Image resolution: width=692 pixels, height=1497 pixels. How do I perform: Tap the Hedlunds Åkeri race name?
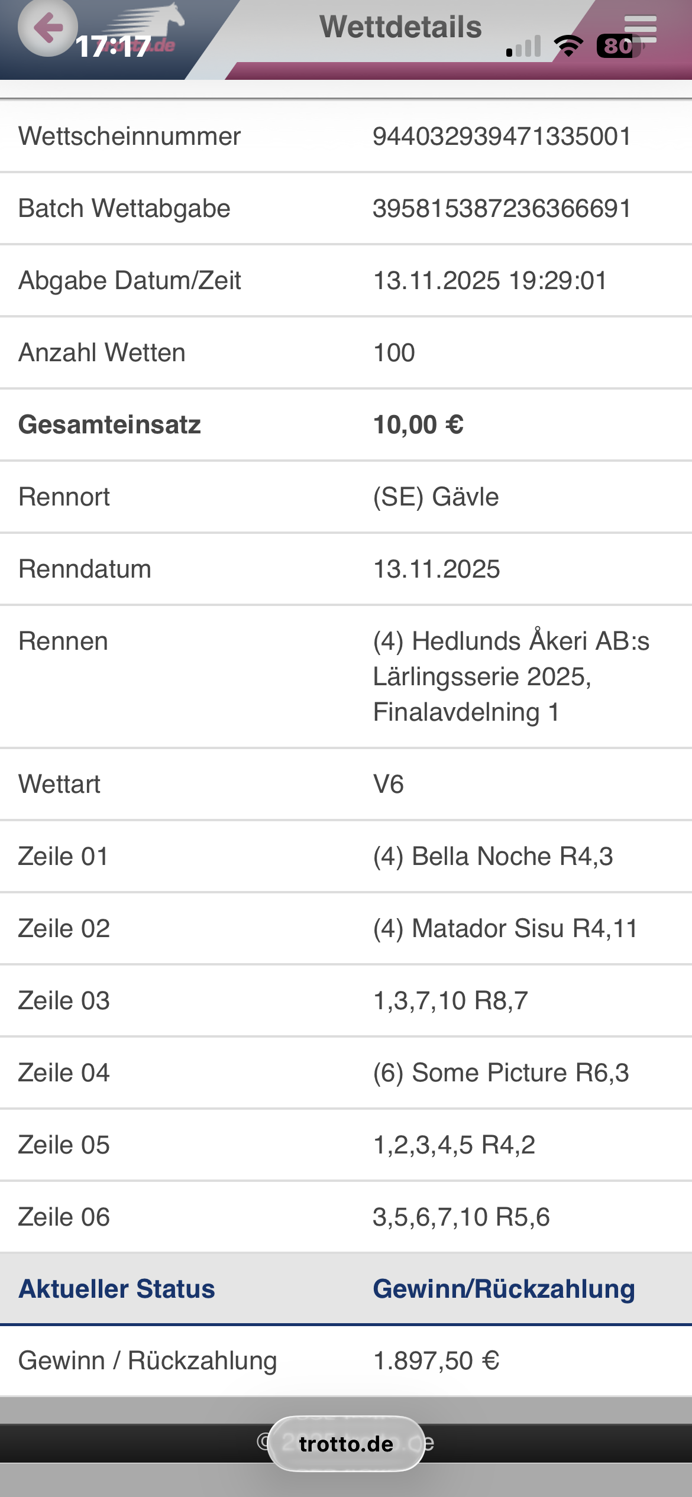[x=511, y=676]
